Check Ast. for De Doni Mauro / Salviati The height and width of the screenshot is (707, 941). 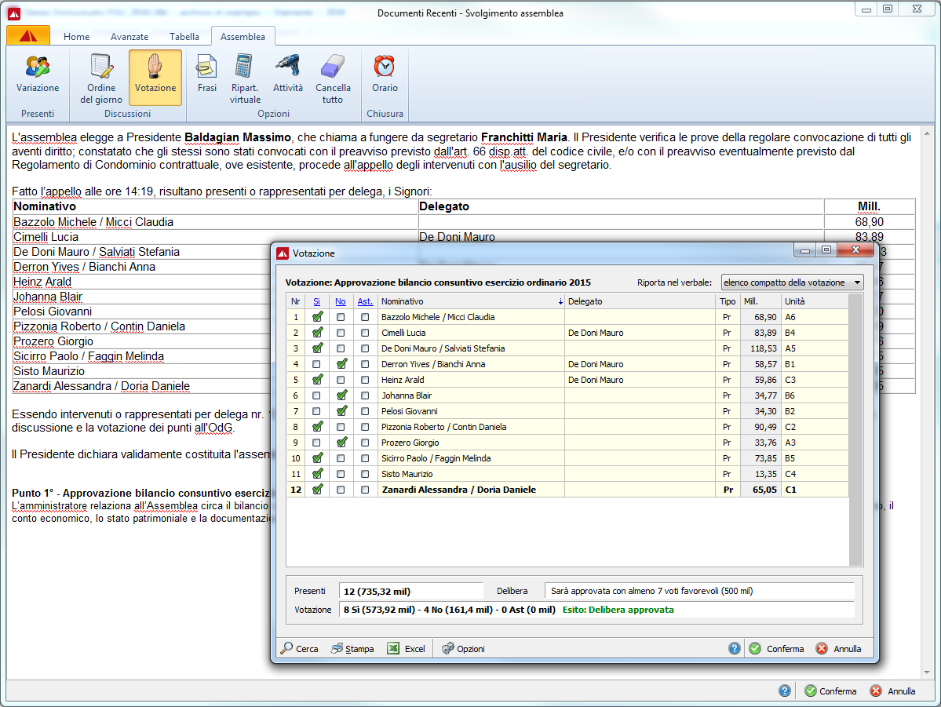click(x=365, y=348)
